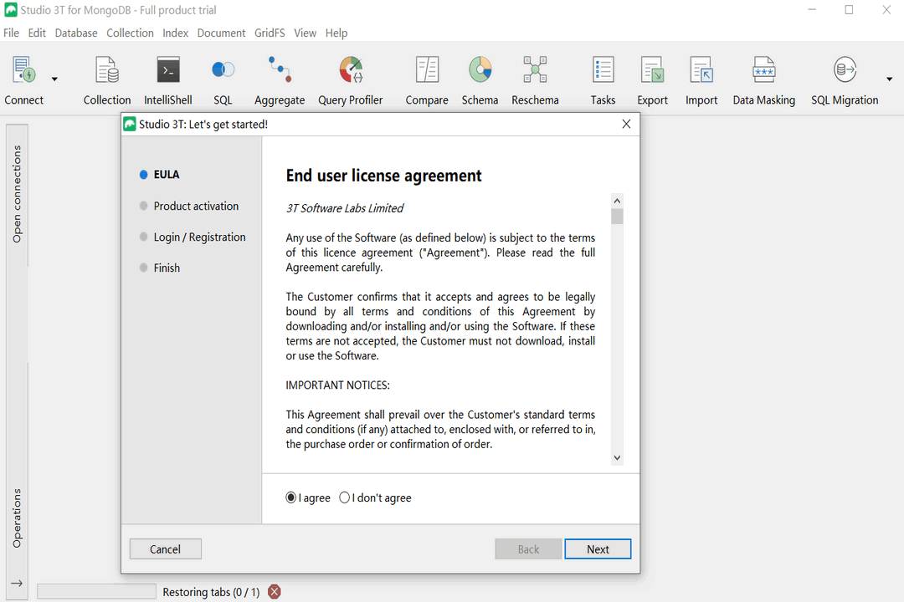
Task: Open the Database menu
Action: tap(76, 33)
